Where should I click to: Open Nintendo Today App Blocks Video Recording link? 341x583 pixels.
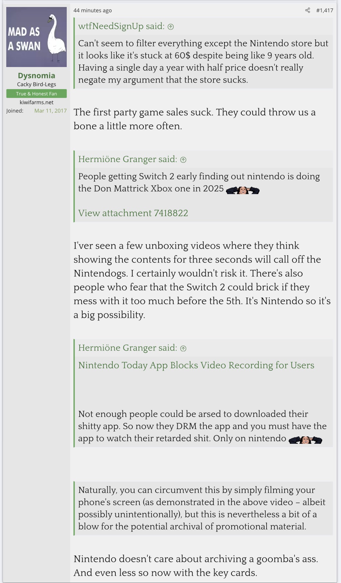click(x=196, y=365)
